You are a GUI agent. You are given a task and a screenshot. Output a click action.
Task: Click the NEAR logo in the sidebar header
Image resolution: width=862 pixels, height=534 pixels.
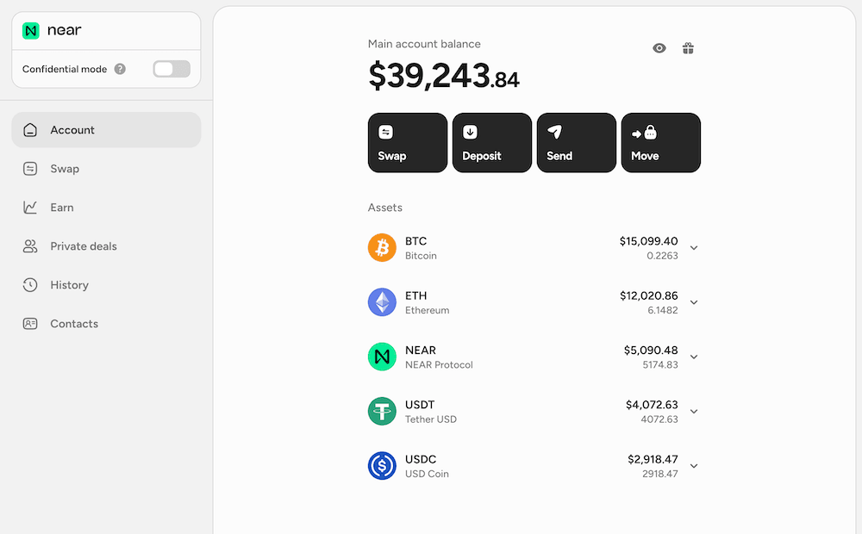(31, 31)
